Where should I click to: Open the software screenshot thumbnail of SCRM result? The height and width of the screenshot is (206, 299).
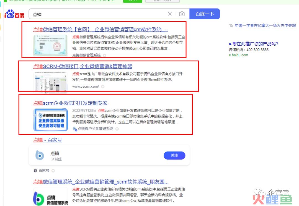[50, 82]
